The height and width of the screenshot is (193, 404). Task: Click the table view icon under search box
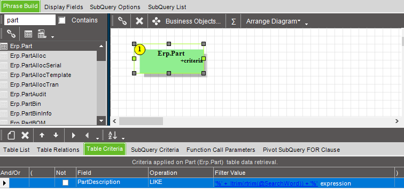tap(28, 34)
